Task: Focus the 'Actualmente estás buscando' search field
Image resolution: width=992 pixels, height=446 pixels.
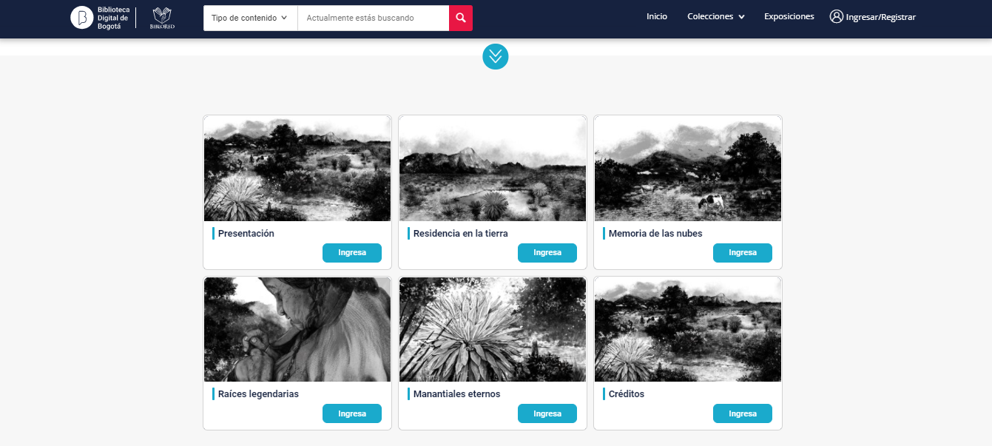Action: click(x=374, y=18)
